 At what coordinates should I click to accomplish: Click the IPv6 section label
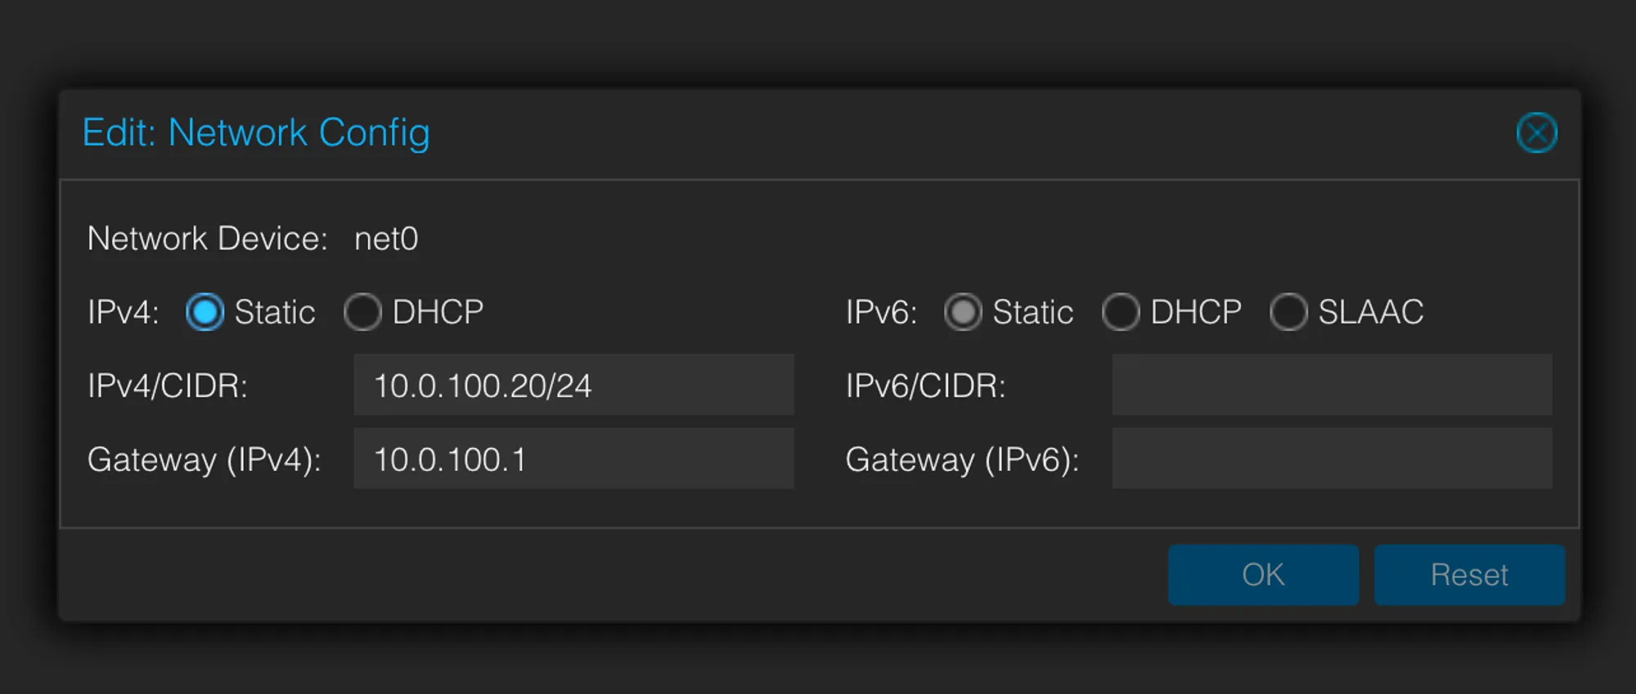879,311
